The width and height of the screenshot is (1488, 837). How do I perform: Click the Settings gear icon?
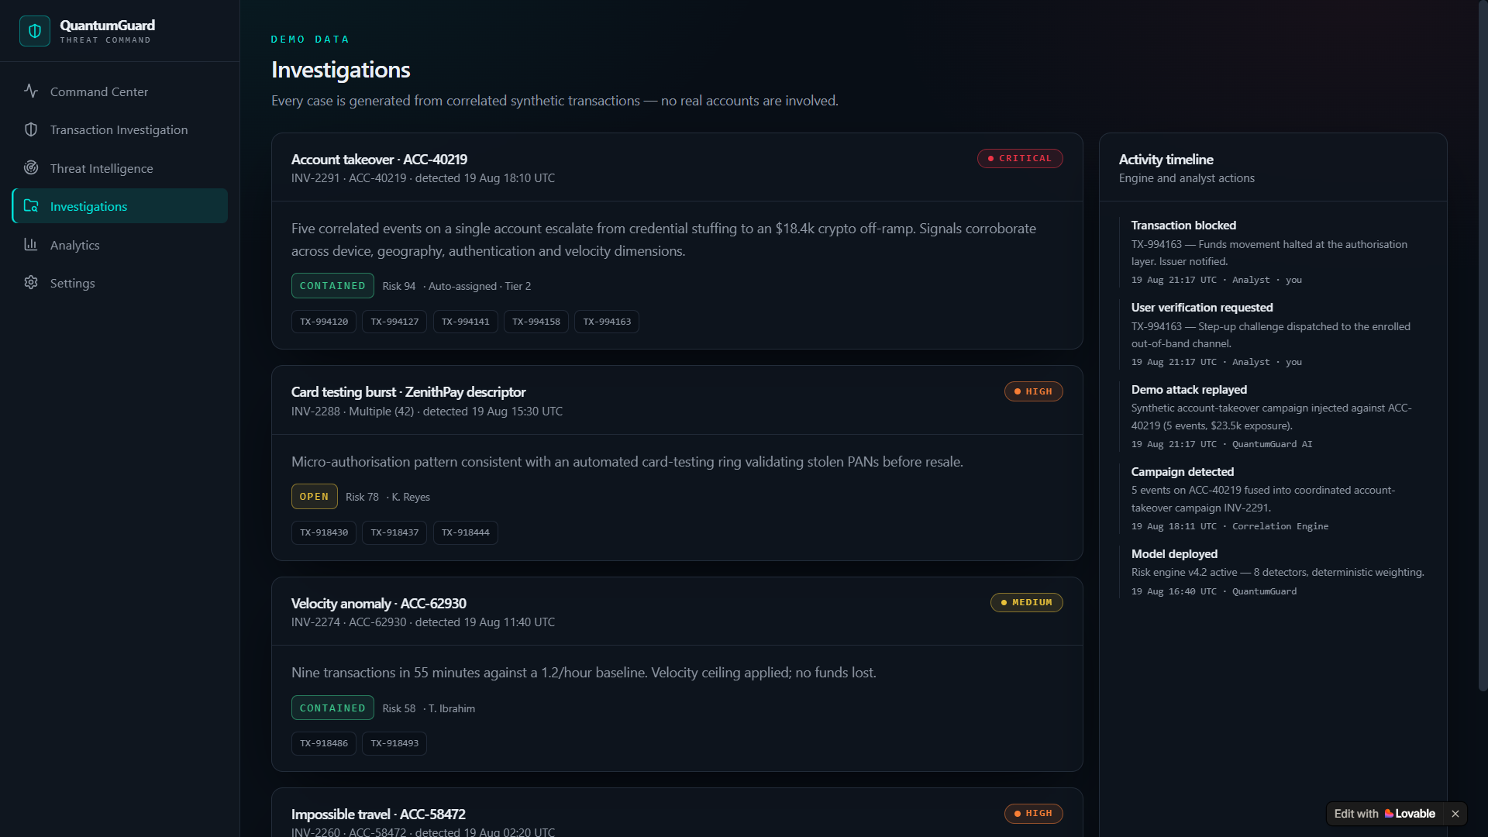(31, 283)
